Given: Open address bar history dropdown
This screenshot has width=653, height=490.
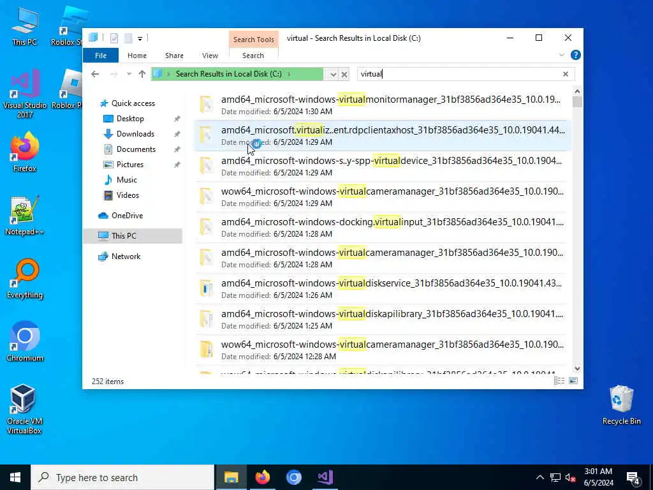Looking at the screenshot, I should pos(333,75).
